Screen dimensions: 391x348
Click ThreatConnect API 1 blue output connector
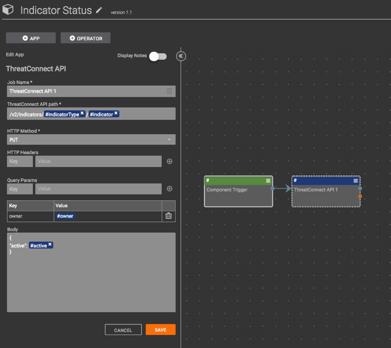coord(360,188)
